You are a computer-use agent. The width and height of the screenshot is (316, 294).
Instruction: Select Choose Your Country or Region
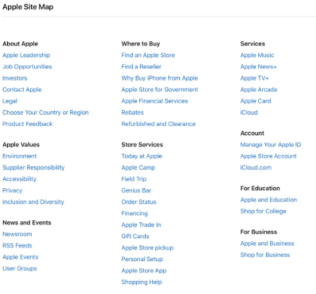[45, 112]
